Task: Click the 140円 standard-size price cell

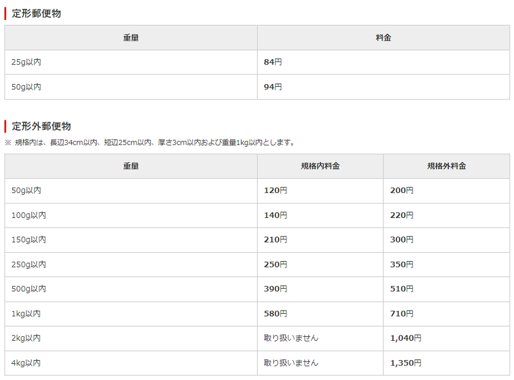Action: coord(274,215)
